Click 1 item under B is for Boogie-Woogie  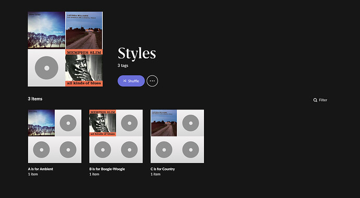(x=94, y=174)
